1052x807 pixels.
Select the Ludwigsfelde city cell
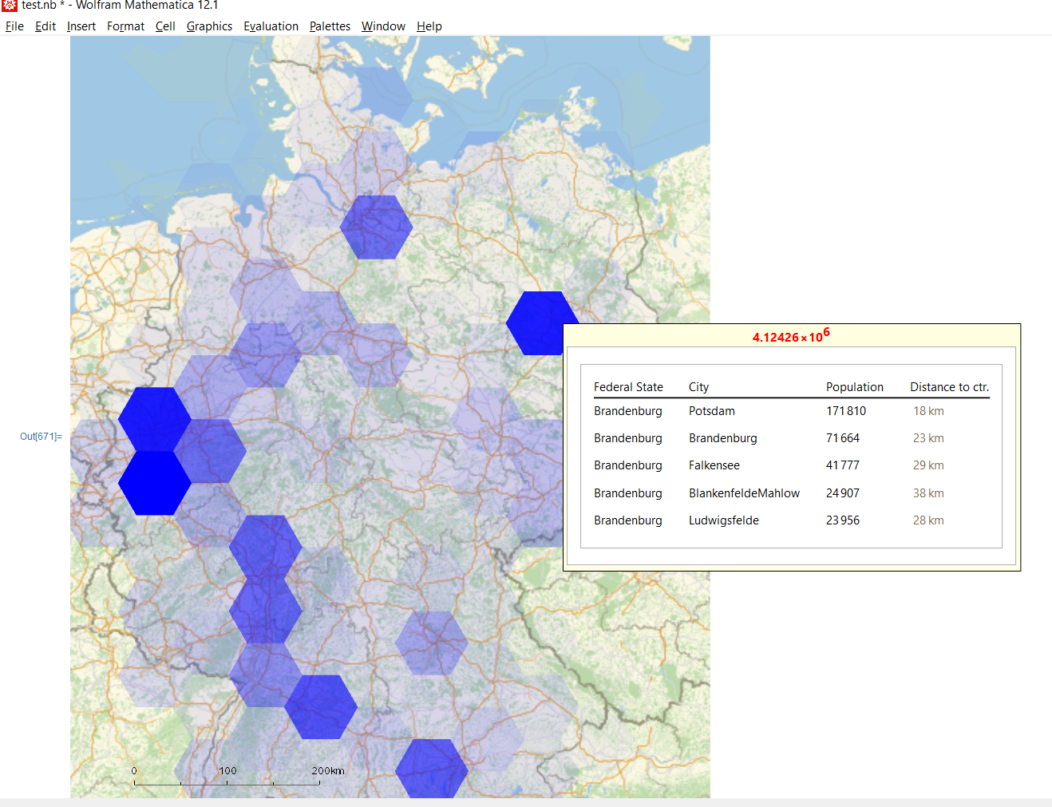pos(724,520)
